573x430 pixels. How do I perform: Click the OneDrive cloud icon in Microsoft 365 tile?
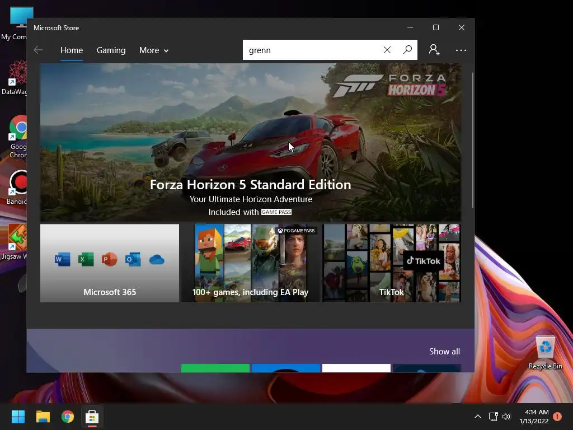[x=157, y=260]
